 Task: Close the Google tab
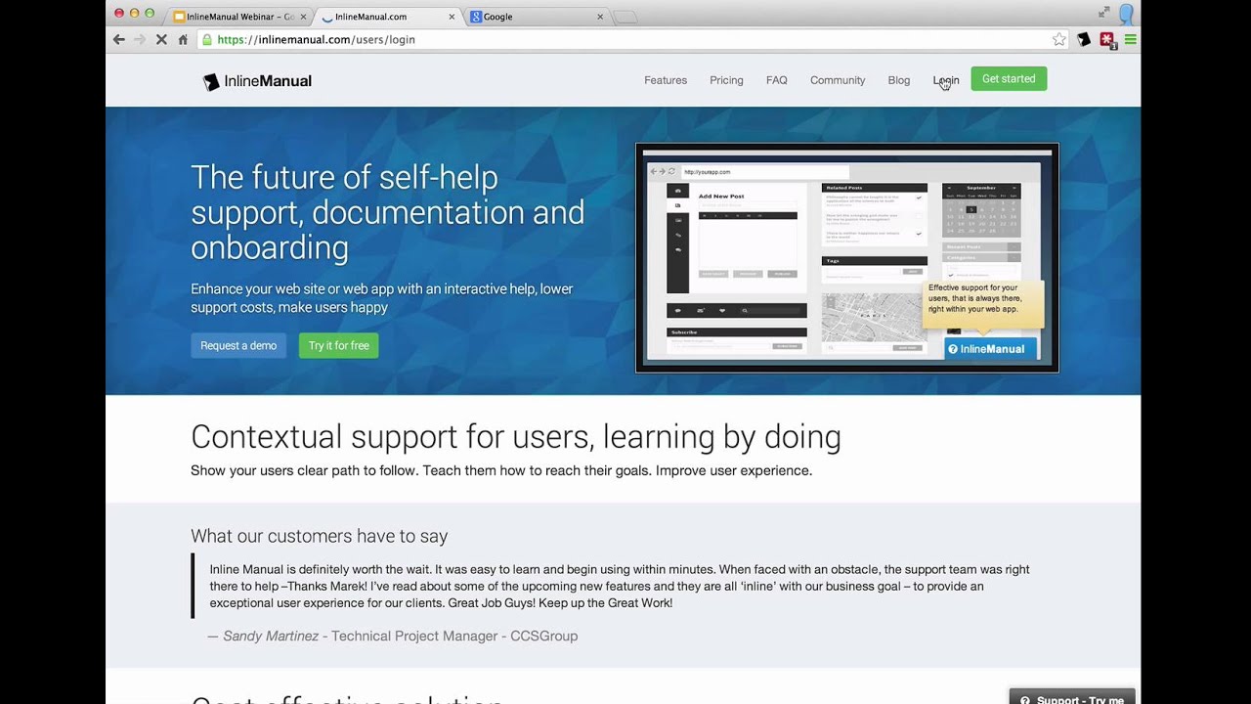point(600,17)
